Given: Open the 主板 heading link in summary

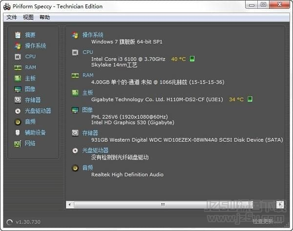Looking at the screenshot, I should click(x=87, y=92).
